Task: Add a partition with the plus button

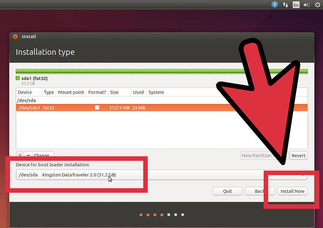Action: pos(20,155)
